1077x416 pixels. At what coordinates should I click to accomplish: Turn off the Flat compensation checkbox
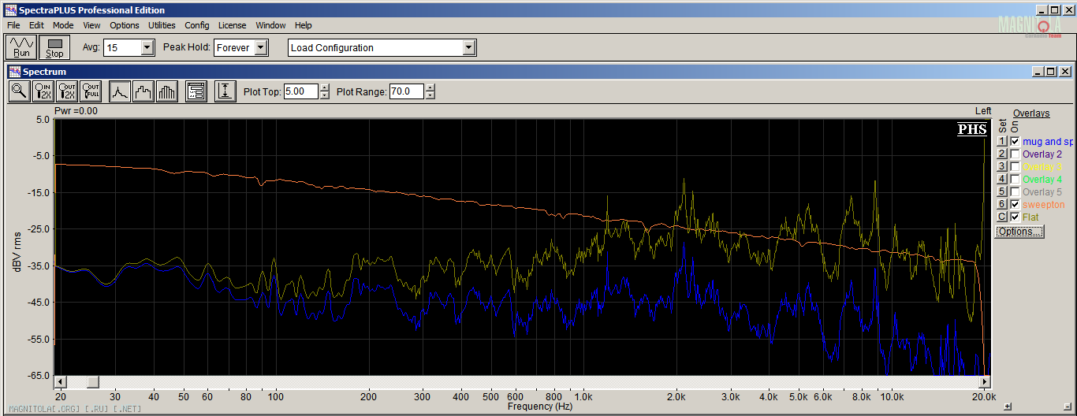click(x=1015, y=217)
